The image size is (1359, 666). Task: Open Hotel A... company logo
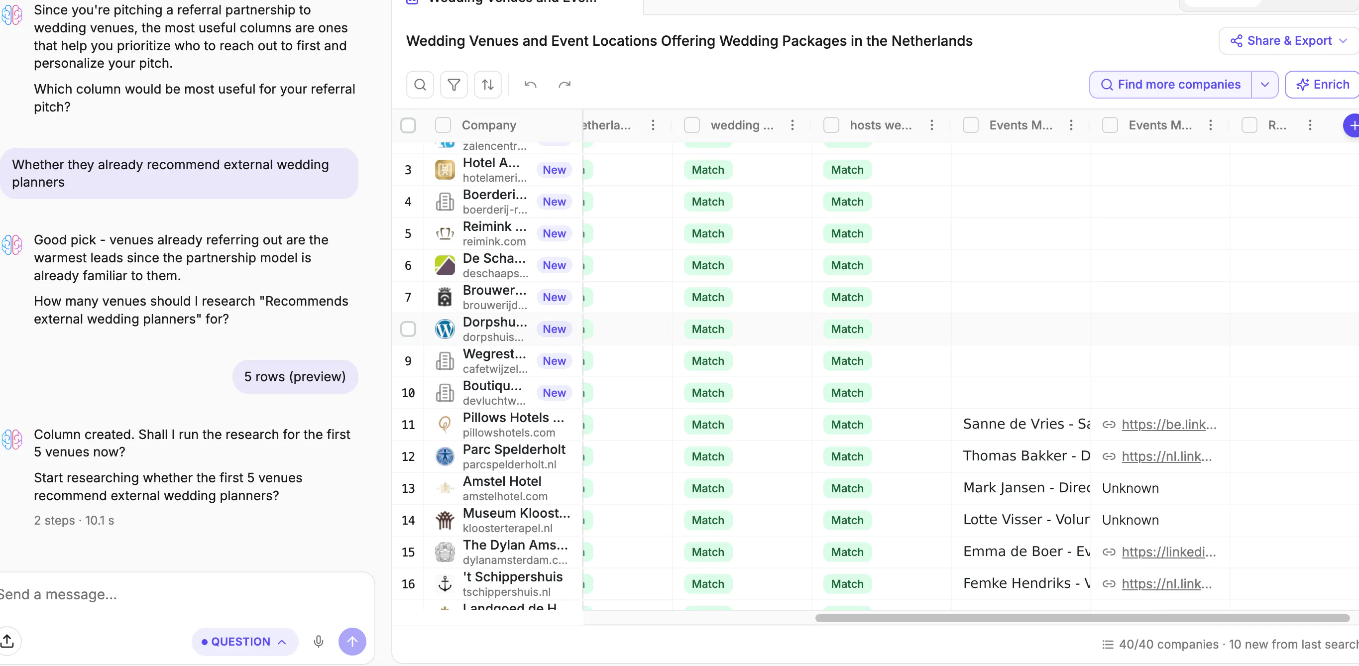tap(445, 170)
